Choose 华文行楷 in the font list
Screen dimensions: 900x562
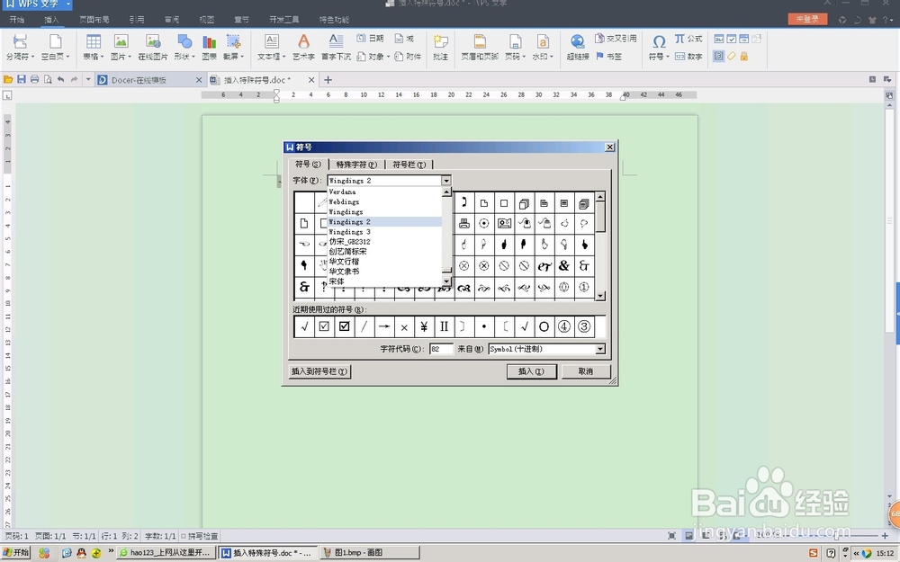pos(384,262)
